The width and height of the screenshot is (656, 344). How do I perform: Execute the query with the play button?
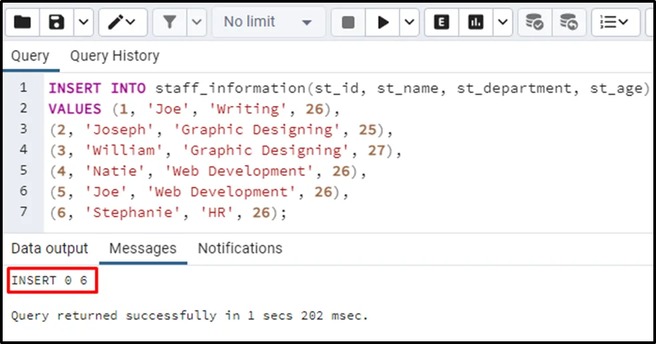click(383, 22)
